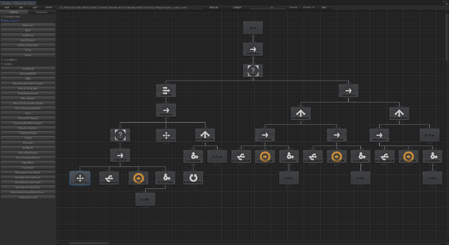
Task: Click the MoveToTarget action button
Action: 28,88
